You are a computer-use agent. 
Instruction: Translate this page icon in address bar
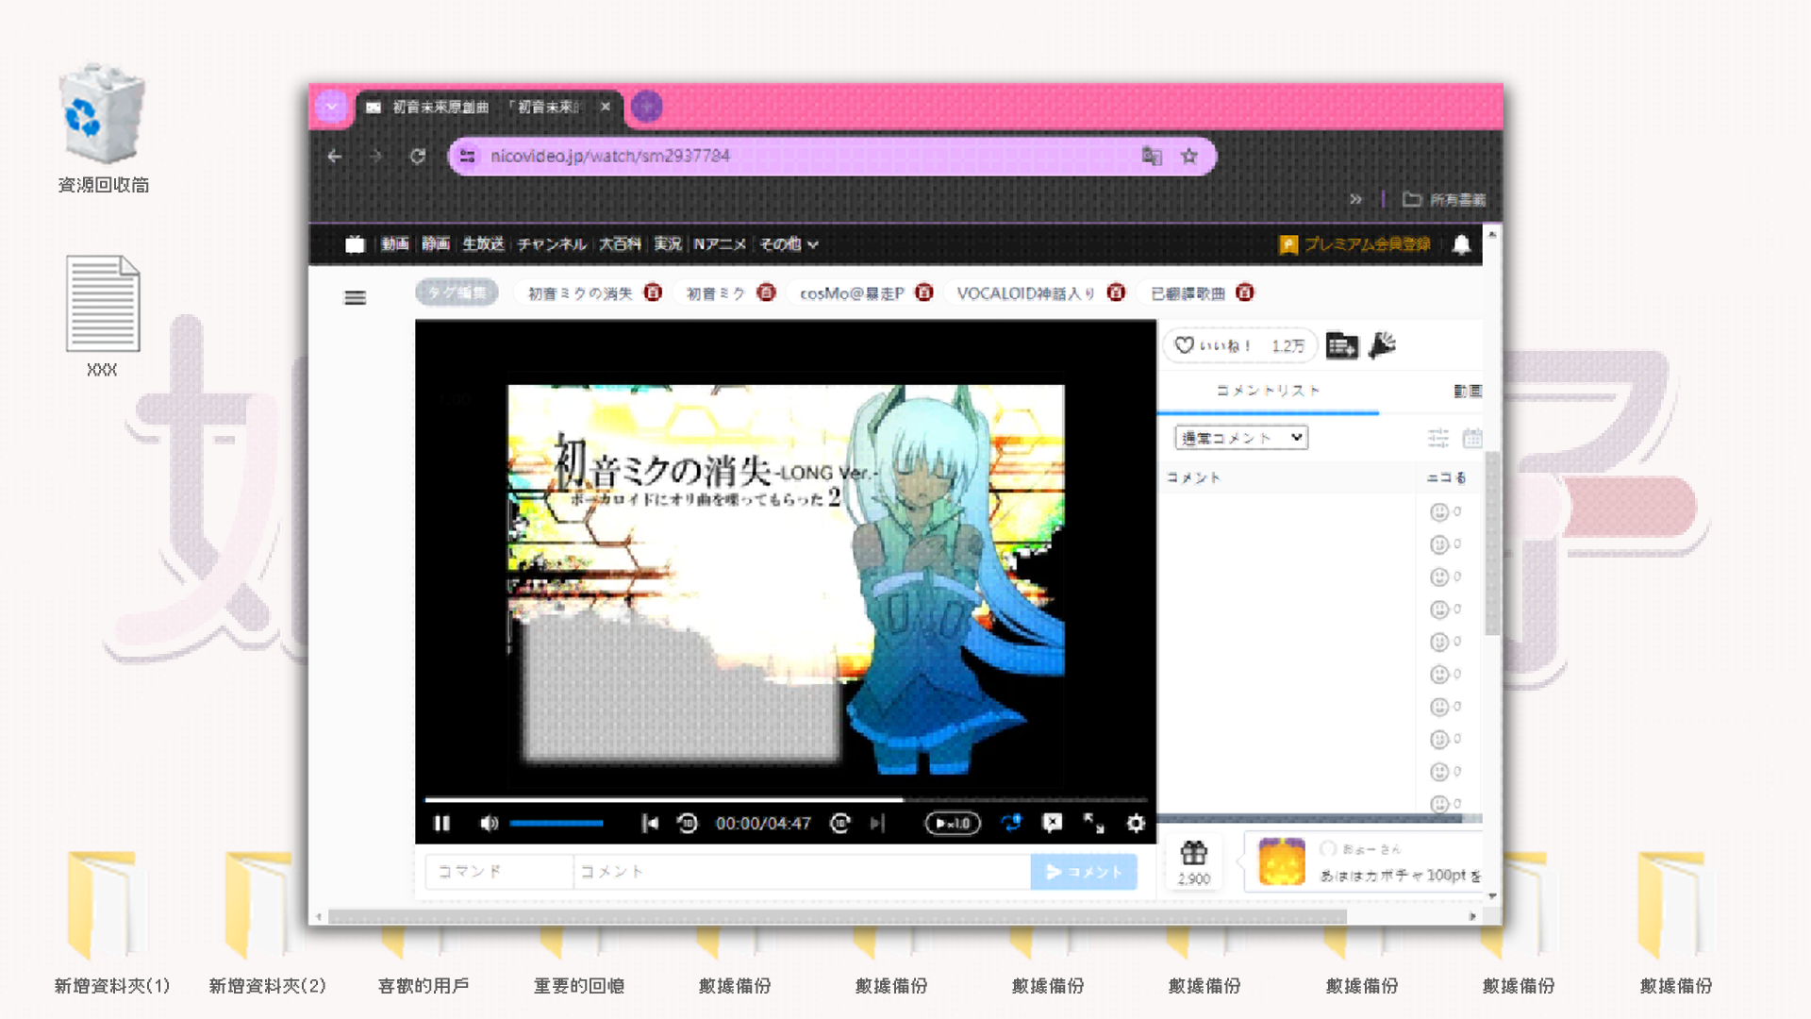1152,157
